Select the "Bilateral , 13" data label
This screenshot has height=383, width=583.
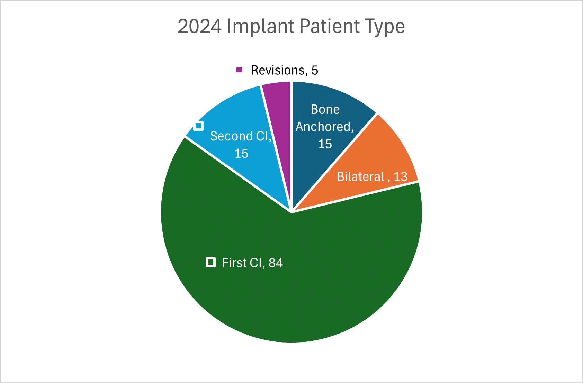tap(372, 177)
